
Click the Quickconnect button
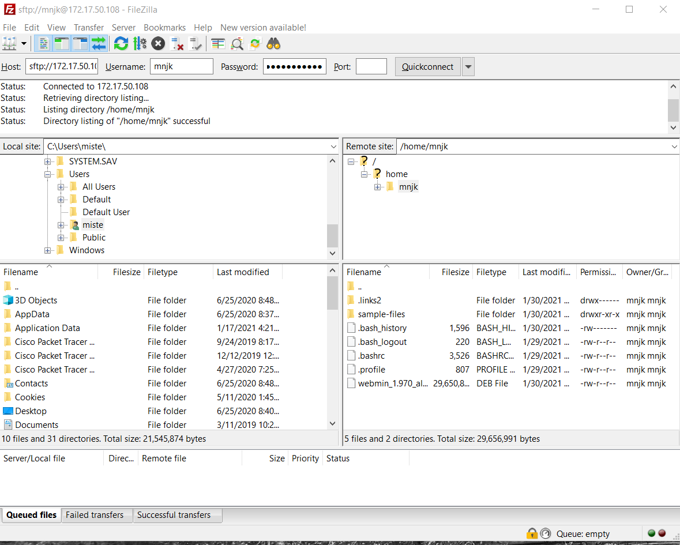pos(427,67)
